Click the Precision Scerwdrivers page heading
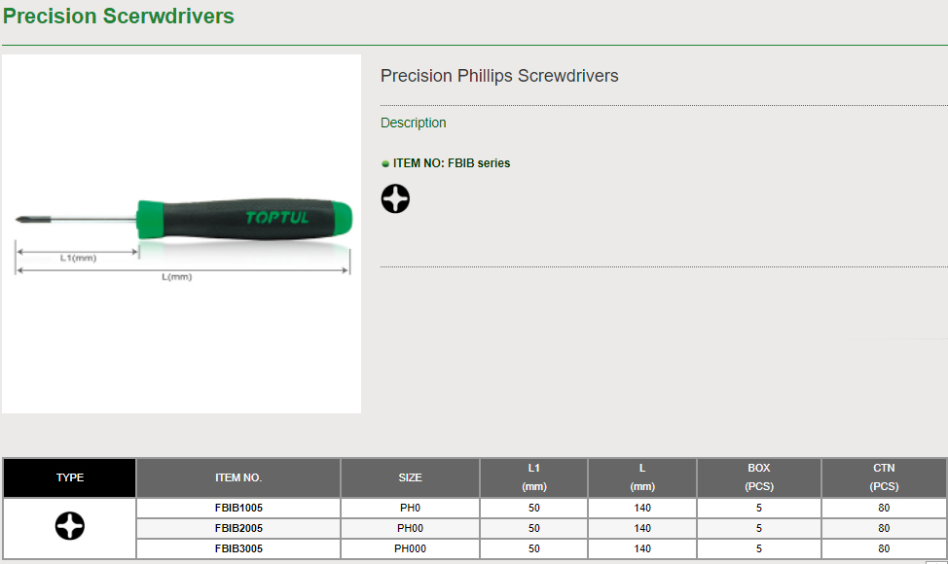 tap(118, 17)
